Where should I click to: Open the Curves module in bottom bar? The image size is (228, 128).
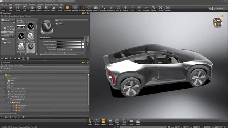pyautogui.click(x=124, y=122)
